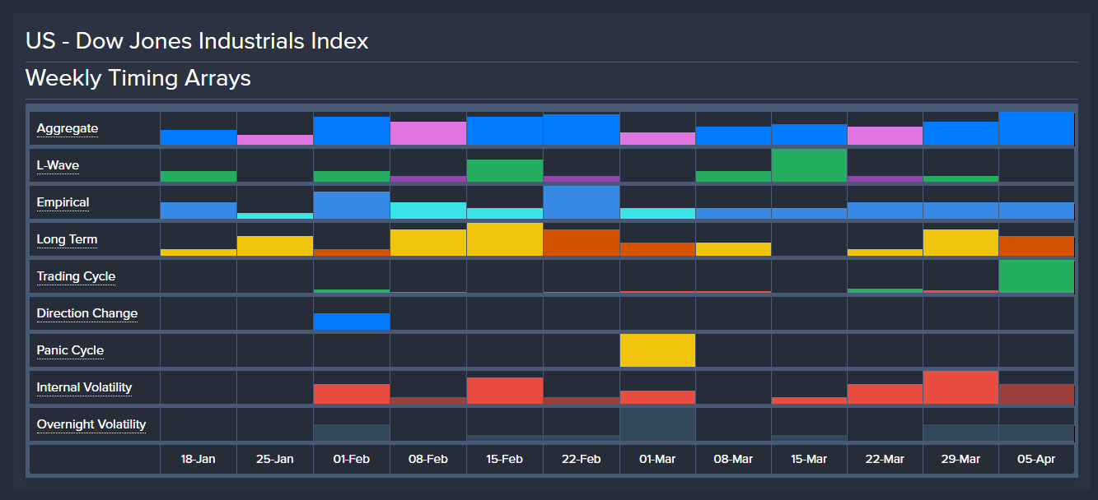The height and width of the screenshot is (500, 1098).
Task: Click the yellow Long Term bar for 08-Feb
Action: [x=428, y=243]
